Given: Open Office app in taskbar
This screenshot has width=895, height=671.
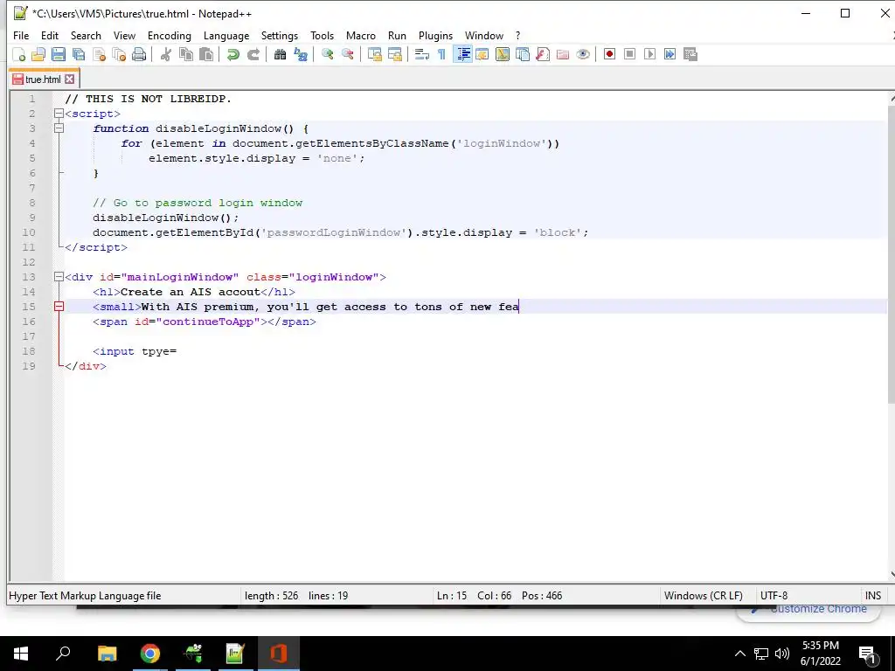Looking at the screenshot, I should [279, 654].
